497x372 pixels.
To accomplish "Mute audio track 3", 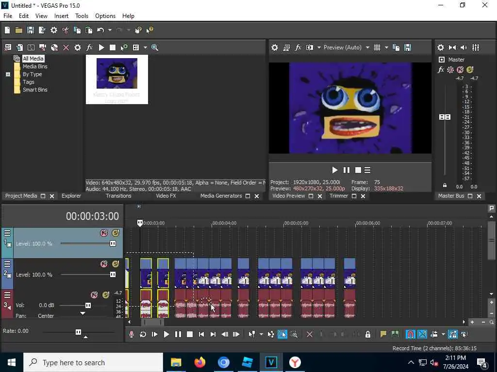I will tap(94, 295).
